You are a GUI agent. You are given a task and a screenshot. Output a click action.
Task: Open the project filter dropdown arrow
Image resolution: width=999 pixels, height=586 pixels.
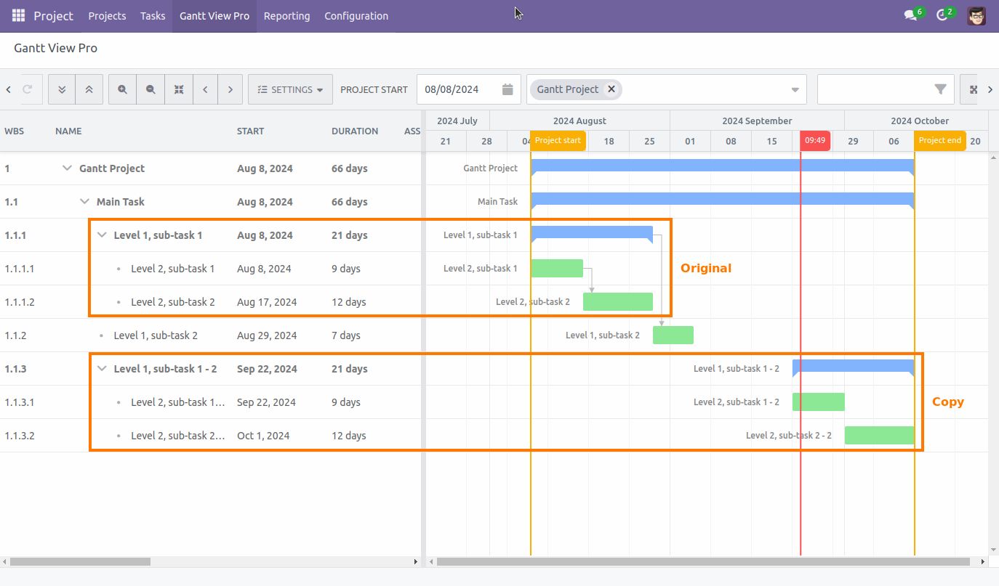click(794, 89)
